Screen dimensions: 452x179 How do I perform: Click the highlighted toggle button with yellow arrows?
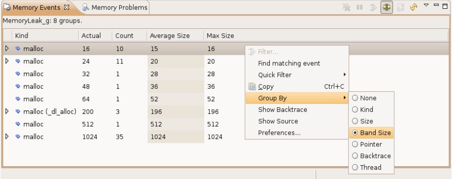click(x=387, y=7)
